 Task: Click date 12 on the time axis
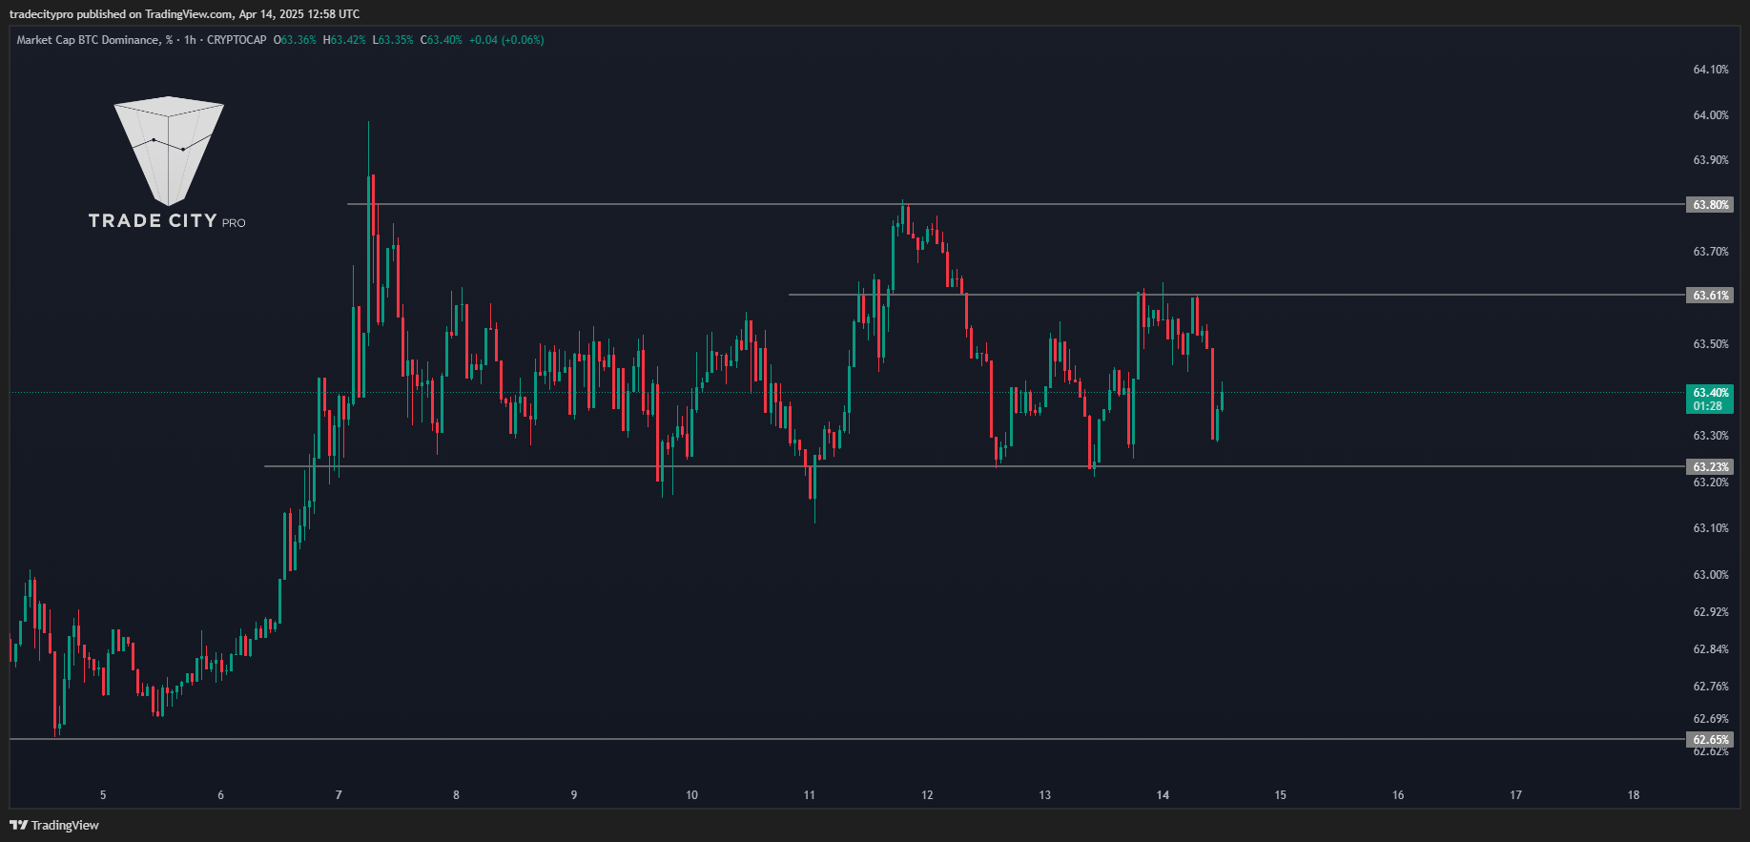(x=927, y=795)
